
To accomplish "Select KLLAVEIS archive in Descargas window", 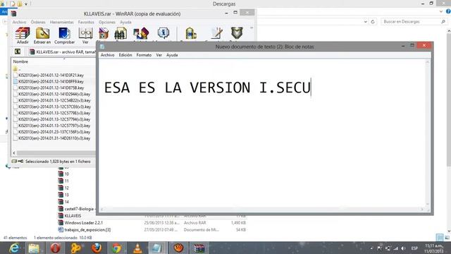I will pos(70,216).
